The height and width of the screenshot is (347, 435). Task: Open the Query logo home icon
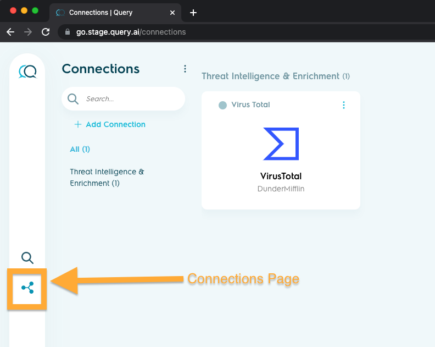[27, 71]
